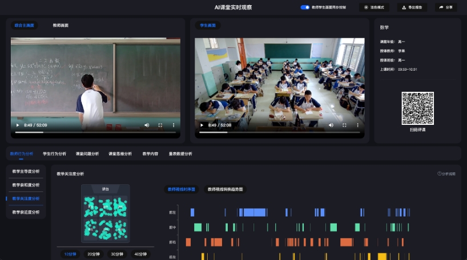467x260 pixels.
Task: Enter fullscreen on the teacher video
Action: coord(160,125)
